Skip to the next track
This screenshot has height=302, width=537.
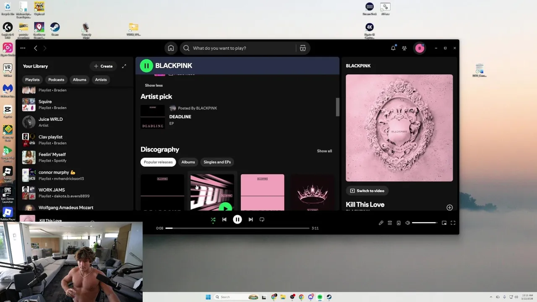click(250, 219)
